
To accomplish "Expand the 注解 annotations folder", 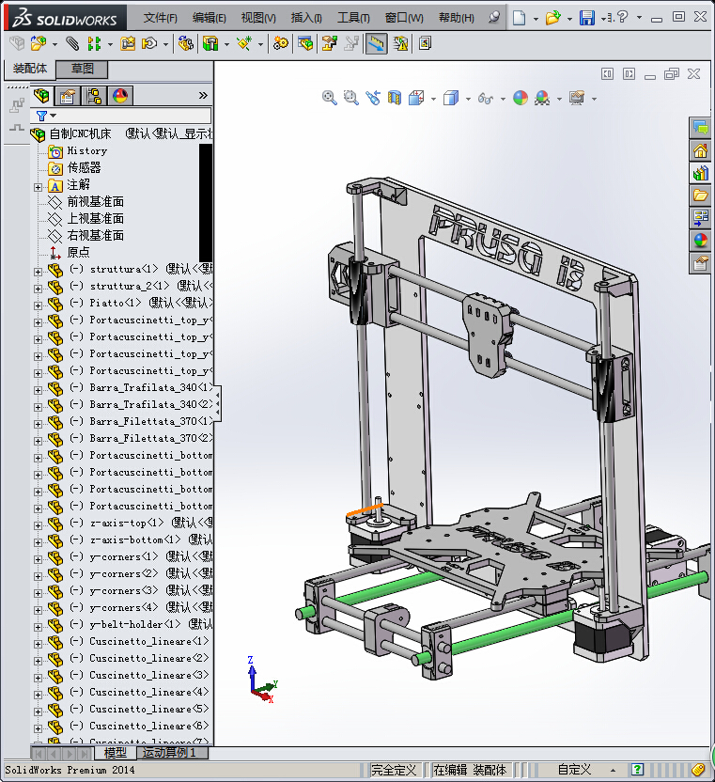I will point(38,188).
